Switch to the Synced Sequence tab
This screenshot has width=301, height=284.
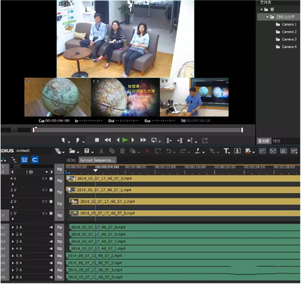point(97,160)
